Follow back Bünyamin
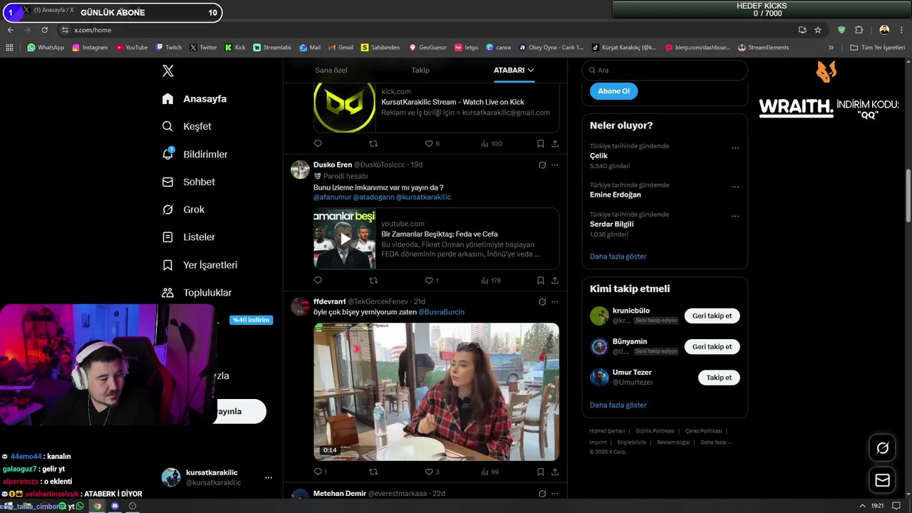The image size is (912, 513). [x=712, y=346]
